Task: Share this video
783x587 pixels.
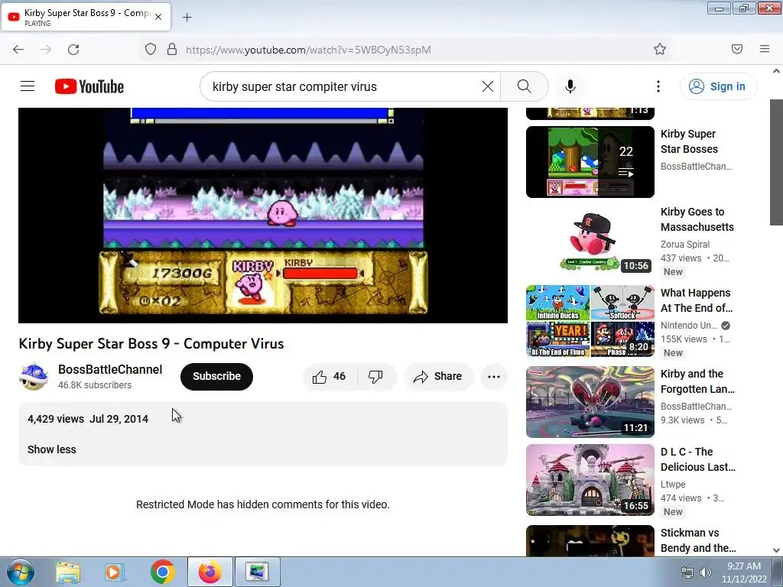Action: 437,376
